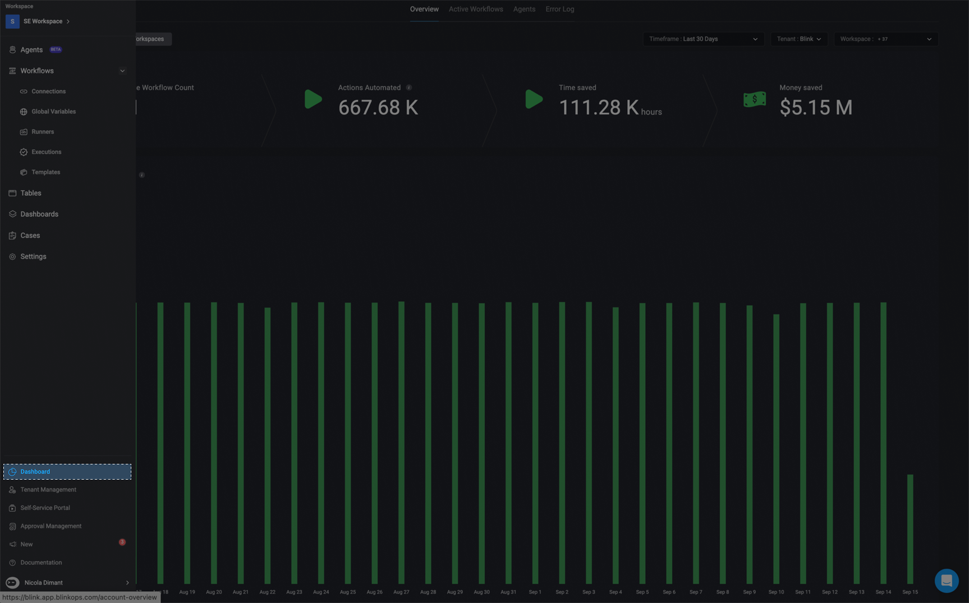Click the green play icon near Time saved

(x=534, y=99)
